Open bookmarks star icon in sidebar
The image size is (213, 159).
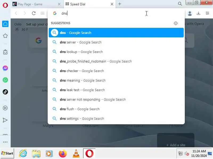point(5,36)
